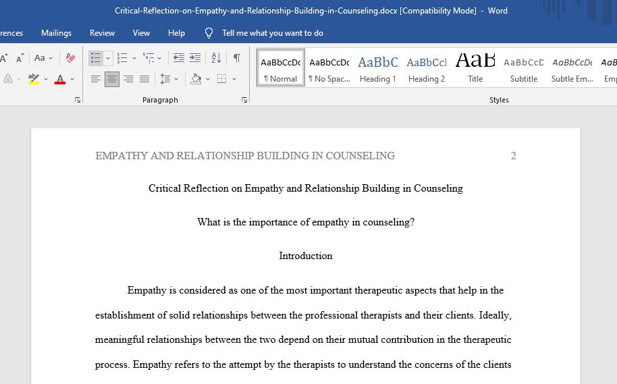Open the Review tab

point(103,33)
